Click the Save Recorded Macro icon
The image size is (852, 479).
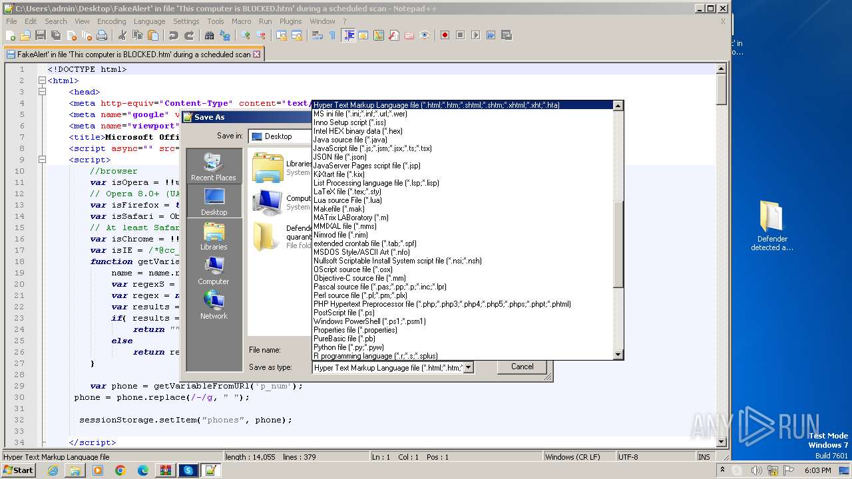click(x=506, y=35)
